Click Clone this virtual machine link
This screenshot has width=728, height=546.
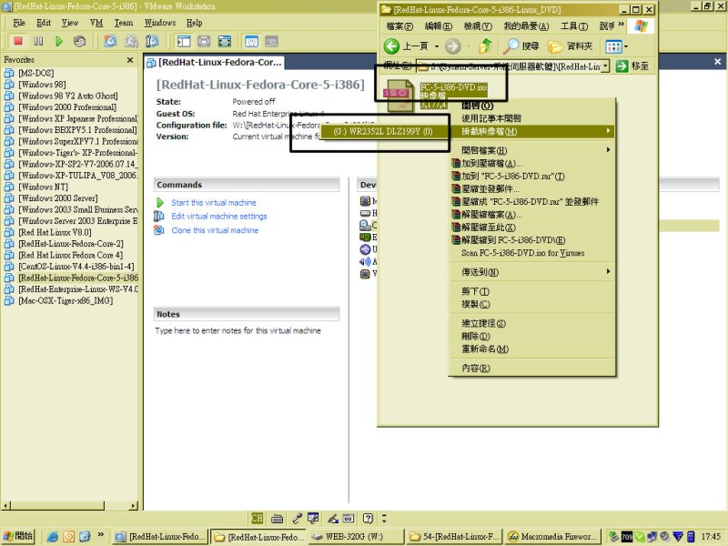215,230
